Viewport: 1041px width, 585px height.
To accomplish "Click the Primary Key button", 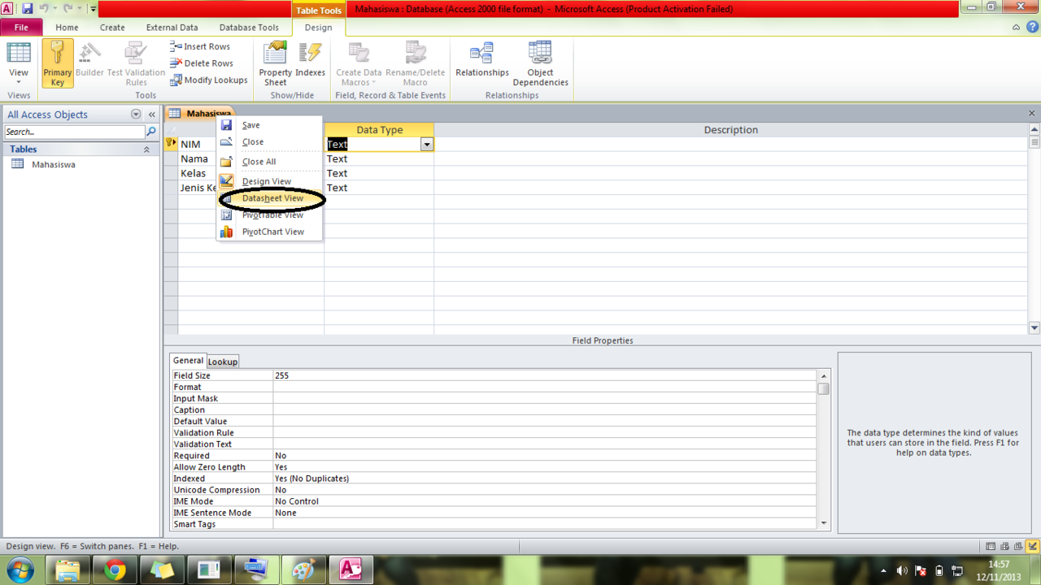I will [x=58, y=63].
